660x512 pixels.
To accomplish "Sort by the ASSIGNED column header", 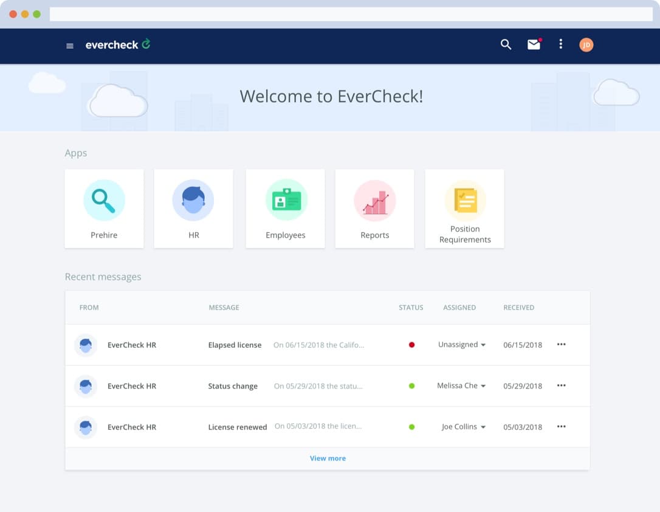I will (x=459, y=308).
